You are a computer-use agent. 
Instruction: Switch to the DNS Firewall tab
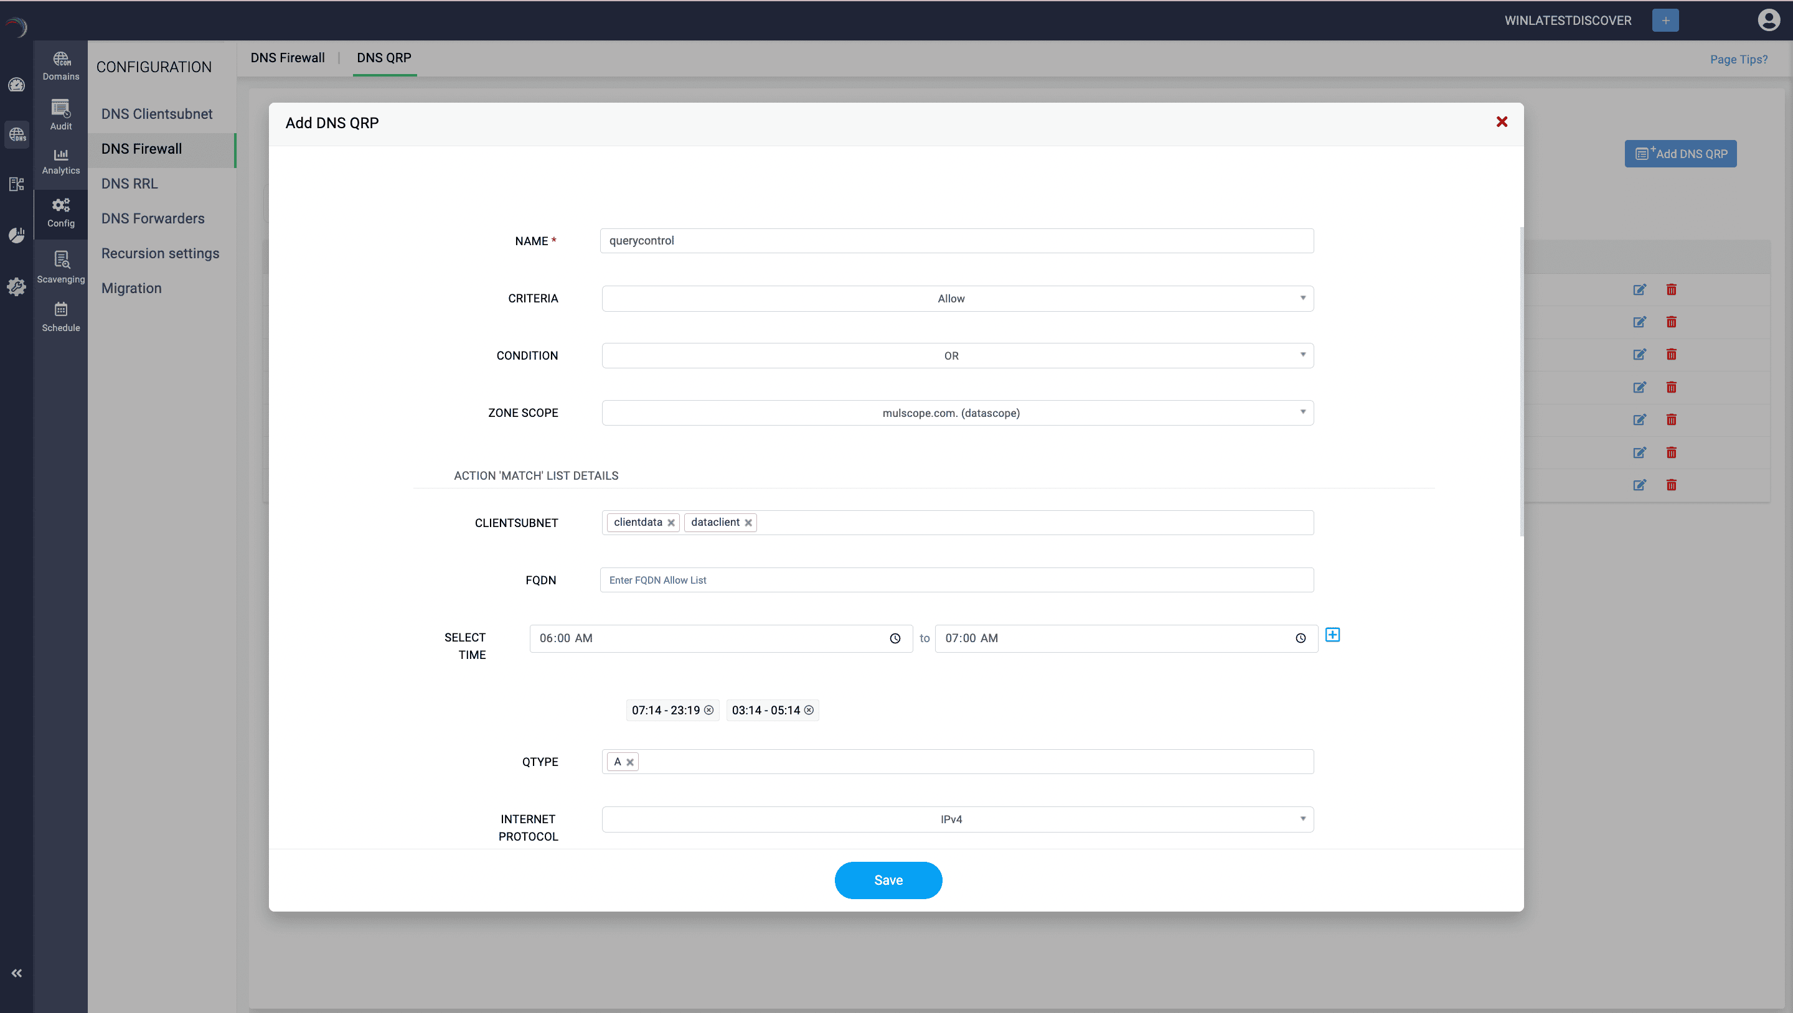point(288,58)
